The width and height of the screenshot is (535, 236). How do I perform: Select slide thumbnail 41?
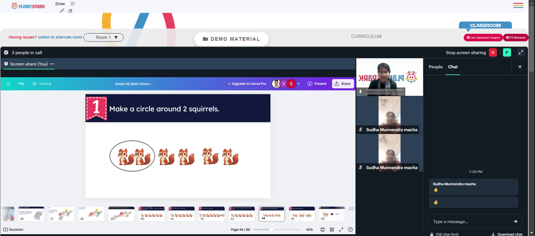click(181, 214)
